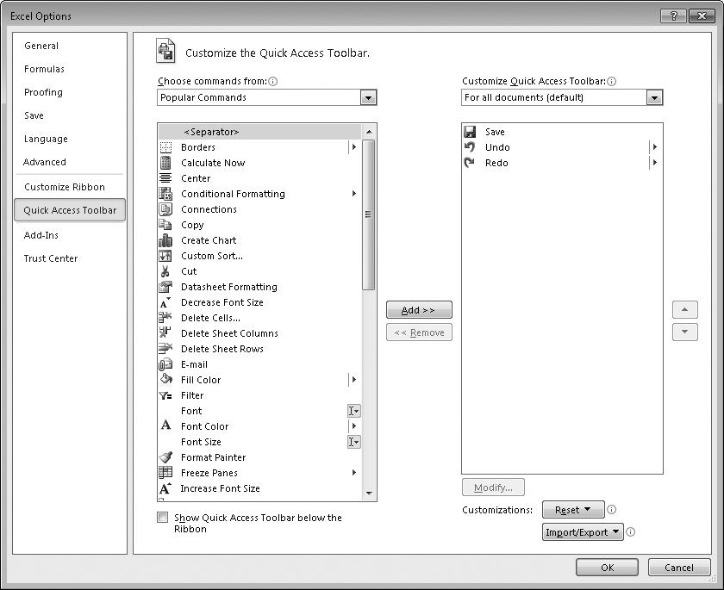Click the Format Painter brush icon
724x590 pixels.
click(165, 457)
